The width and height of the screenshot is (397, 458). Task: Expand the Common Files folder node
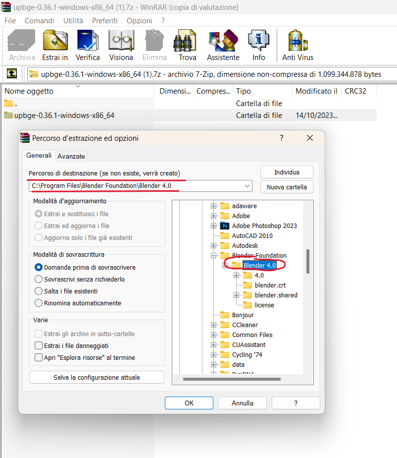click(213, 335)
